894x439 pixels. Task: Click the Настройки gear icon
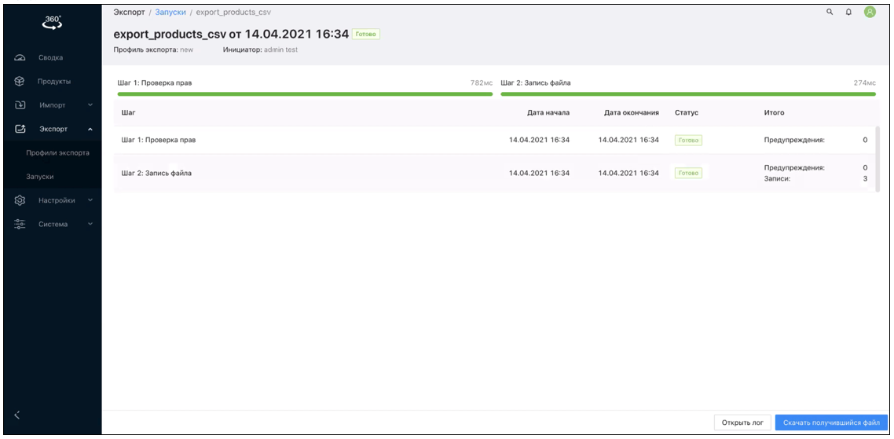point(20,200)
